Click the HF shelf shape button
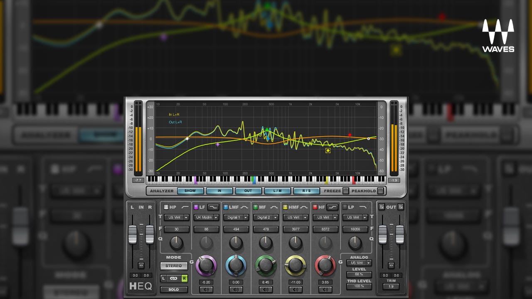Screen dimensions: 532x299 click(332, 207)
